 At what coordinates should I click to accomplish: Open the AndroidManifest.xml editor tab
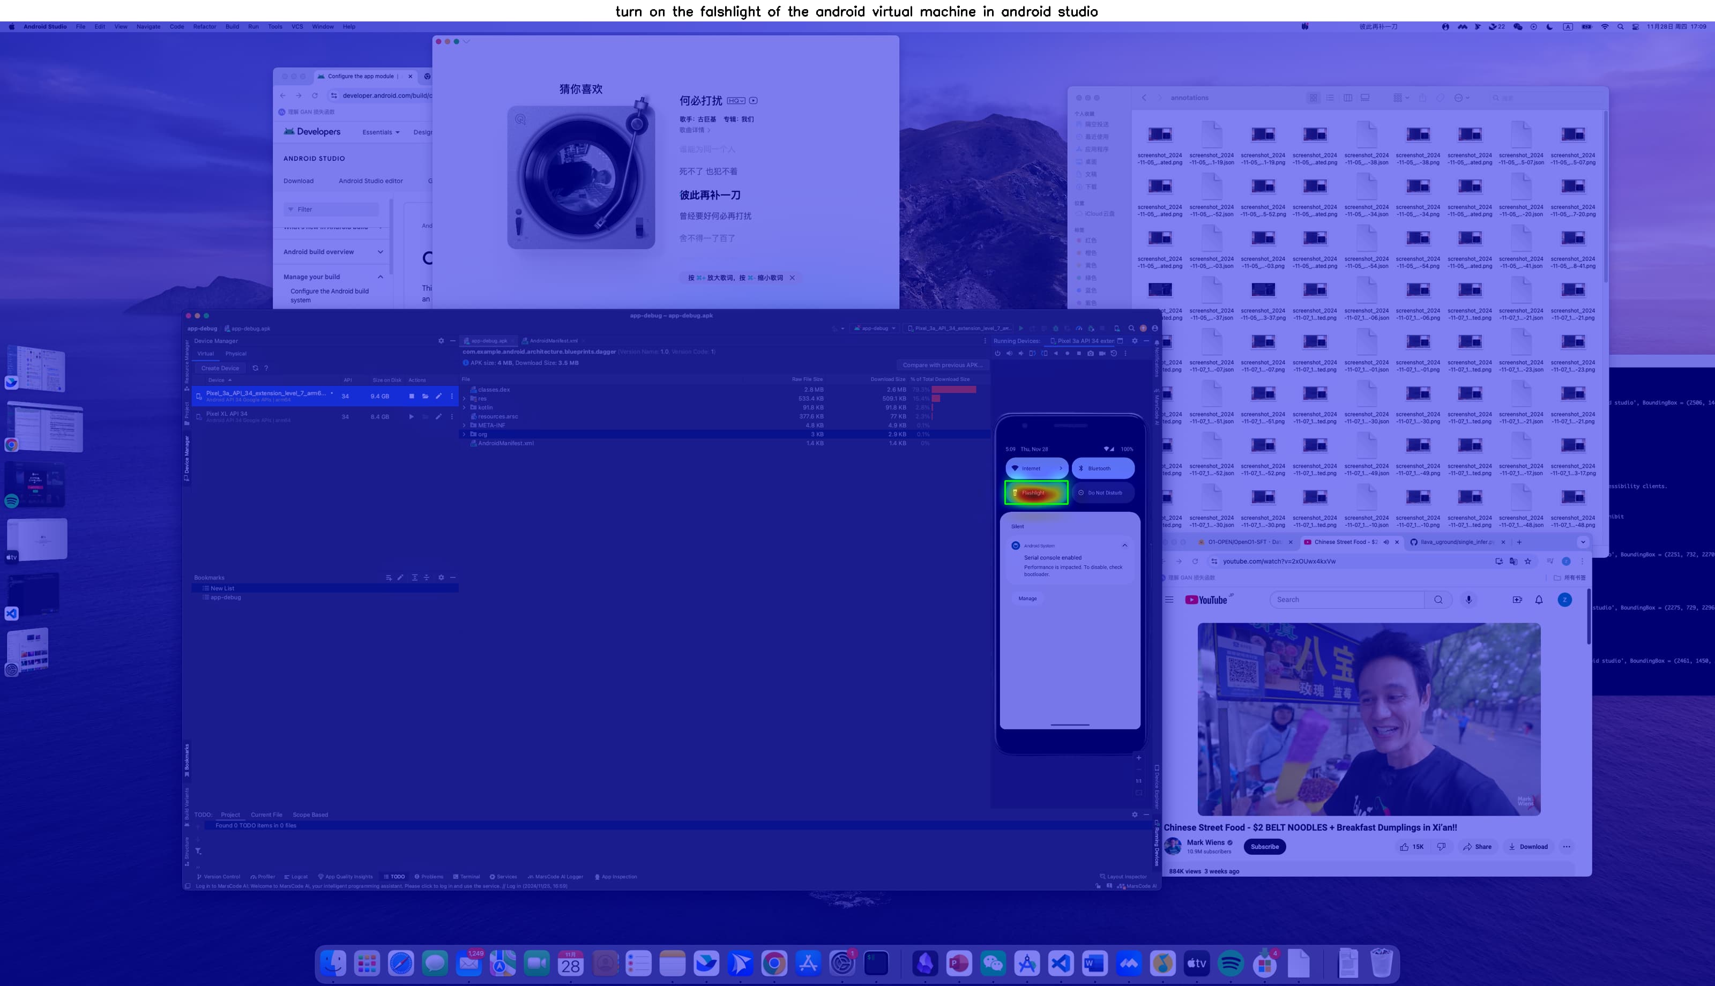tap(553, 341)
